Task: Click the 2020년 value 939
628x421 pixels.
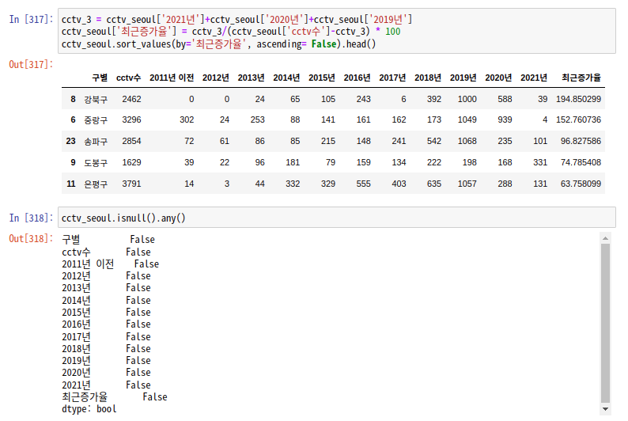Action: click(505, 119)
